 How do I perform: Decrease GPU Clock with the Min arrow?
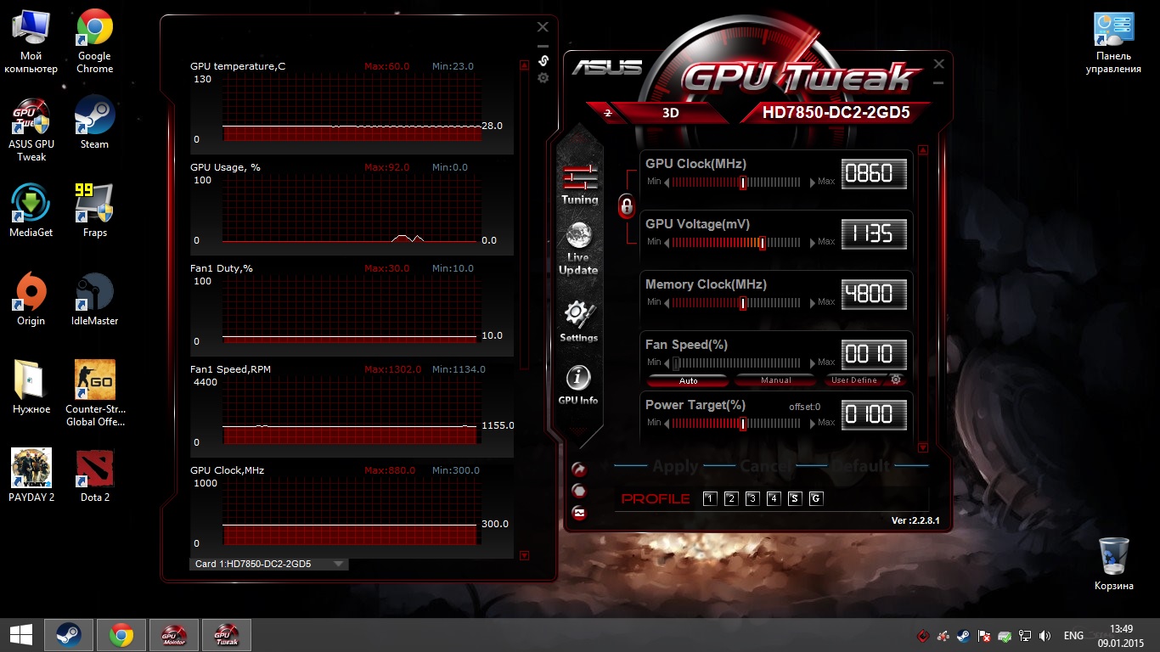667,183
